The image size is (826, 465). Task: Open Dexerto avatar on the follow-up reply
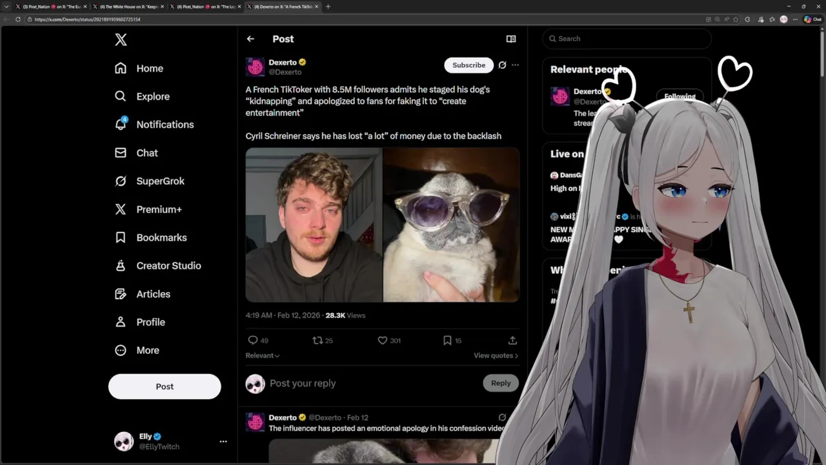coord(256,422)
